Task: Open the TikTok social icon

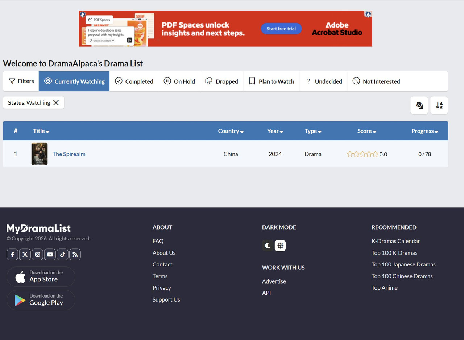Action: [62, 255]
